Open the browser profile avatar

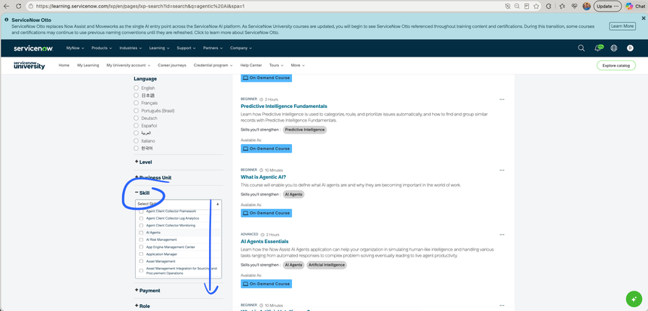click(586, 6)
